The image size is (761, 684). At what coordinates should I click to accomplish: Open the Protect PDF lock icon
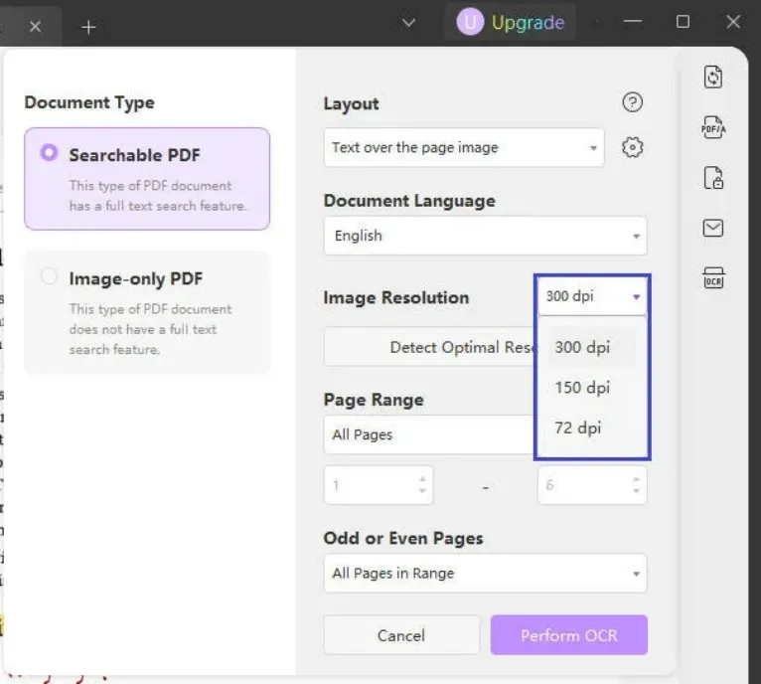pos(713,178)
